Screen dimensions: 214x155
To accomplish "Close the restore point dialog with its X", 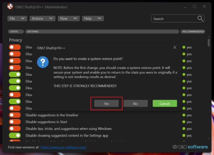I will click(x=175, y=47).
